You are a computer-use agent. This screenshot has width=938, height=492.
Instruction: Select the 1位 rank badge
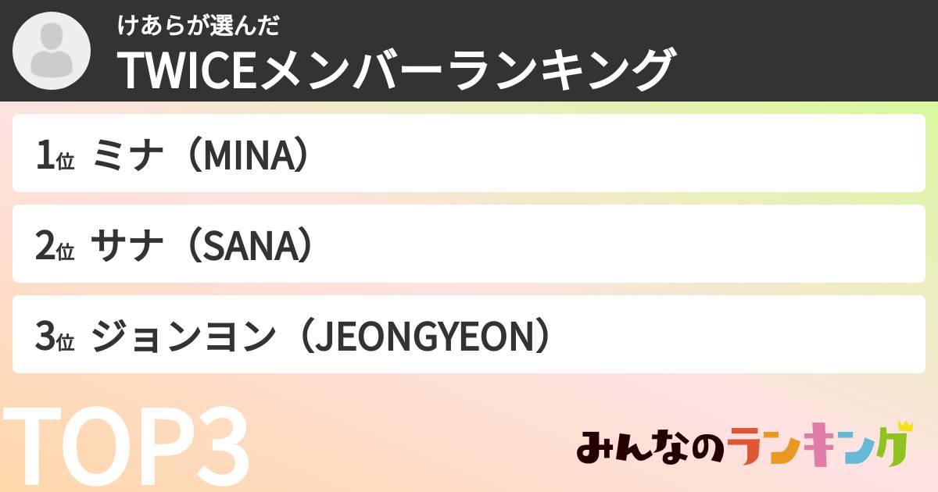coord(54,158)
